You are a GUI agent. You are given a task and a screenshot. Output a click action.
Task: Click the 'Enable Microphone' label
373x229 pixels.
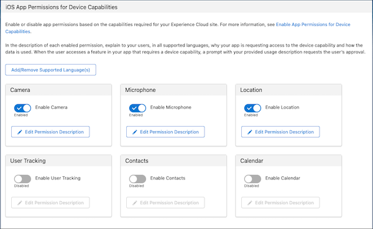tap(171, 107)
